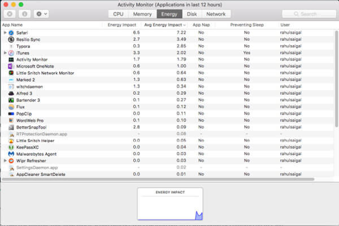Viewport: 339px width, 226px height.
Task: Open the gear action menu
Action: (41, 14)
